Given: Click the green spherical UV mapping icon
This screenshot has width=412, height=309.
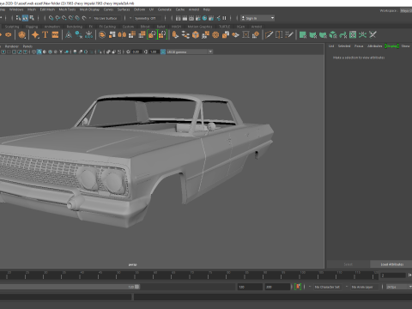Looking at the screenshot, I should [x=323, y=34].
